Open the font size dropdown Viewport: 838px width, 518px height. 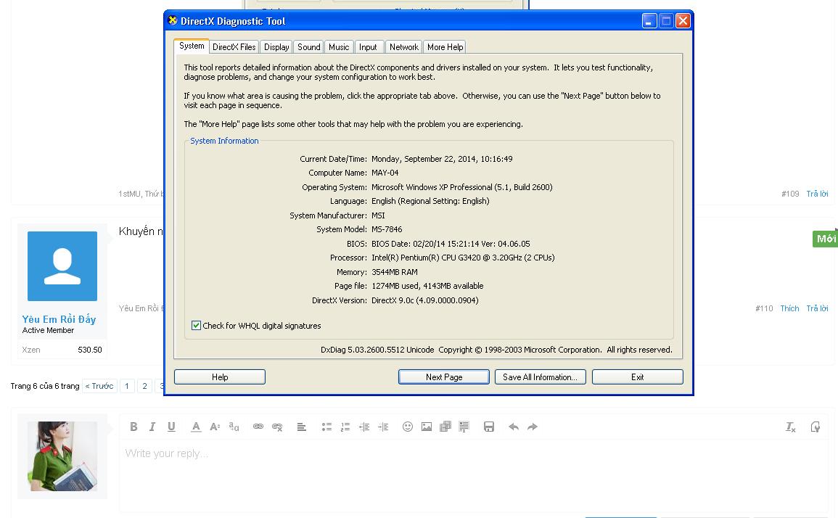coord(215,427)
